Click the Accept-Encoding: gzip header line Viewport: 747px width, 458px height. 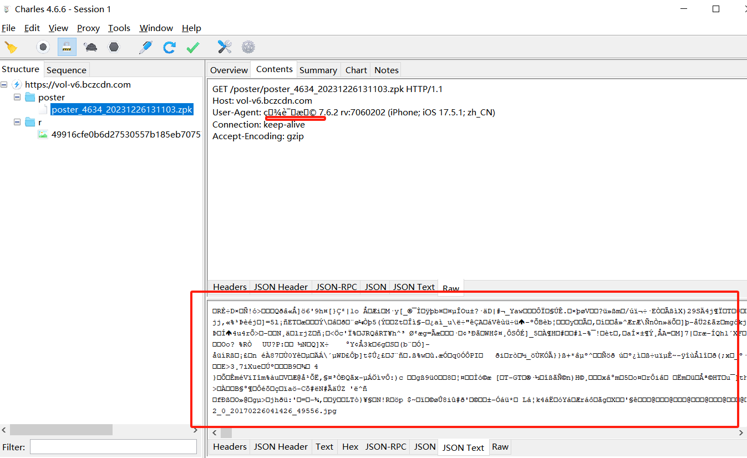[258, 136]
